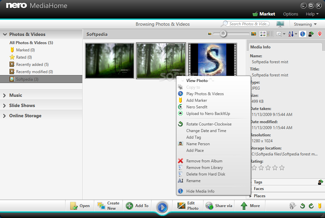Open the Streaming dropdown

pos(305,24)
